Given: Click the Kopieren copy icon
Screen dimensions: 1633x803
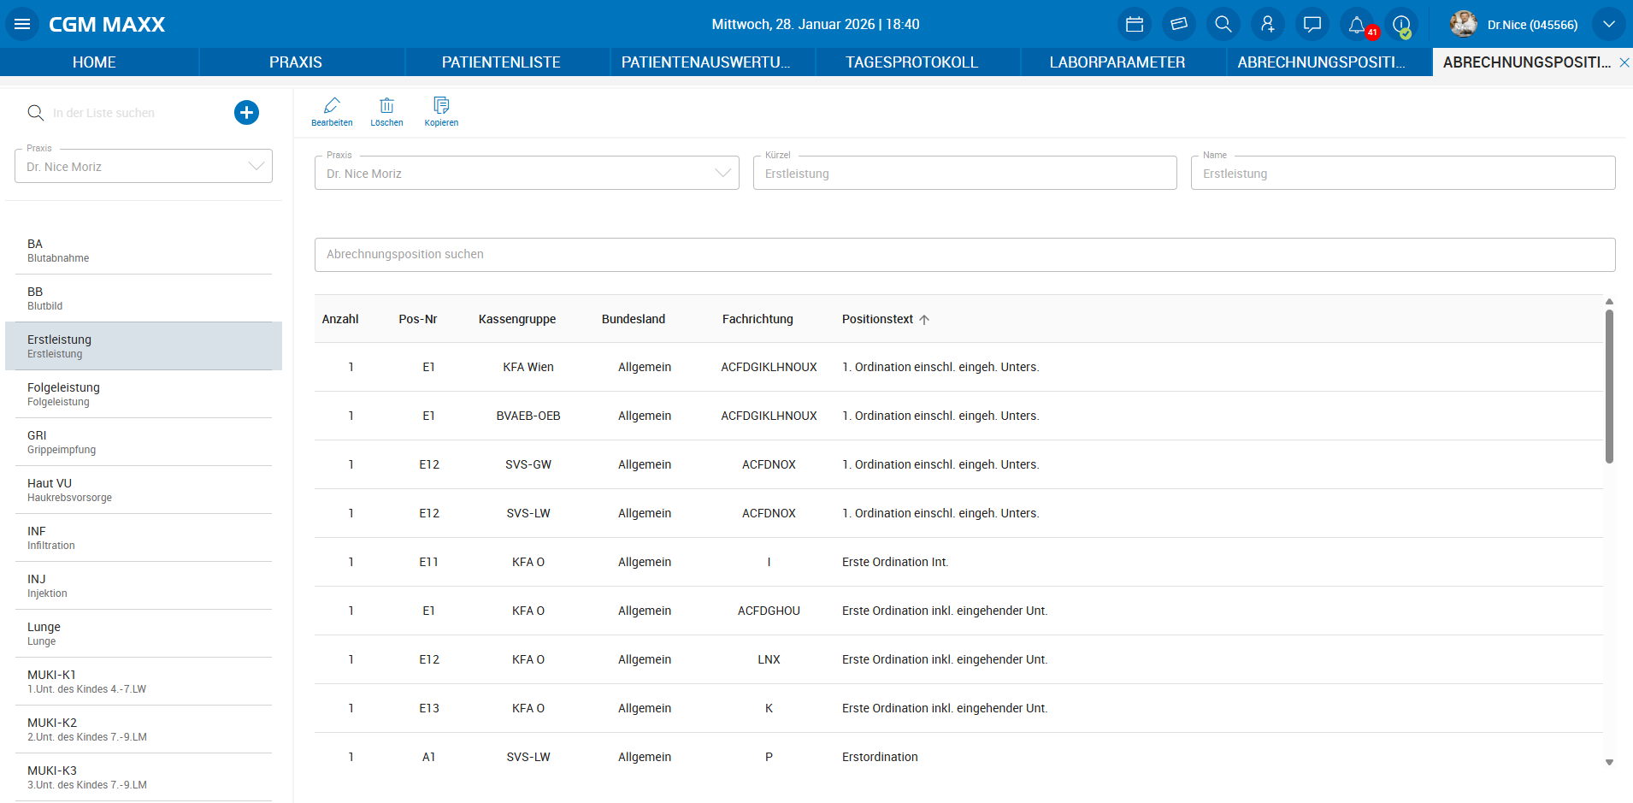Looking at the screenshot, I should [x=441, y=111].
